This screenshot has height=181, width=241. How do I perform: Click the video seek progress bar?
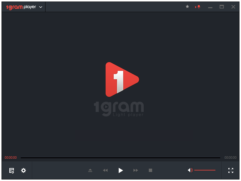coord(120,158)
